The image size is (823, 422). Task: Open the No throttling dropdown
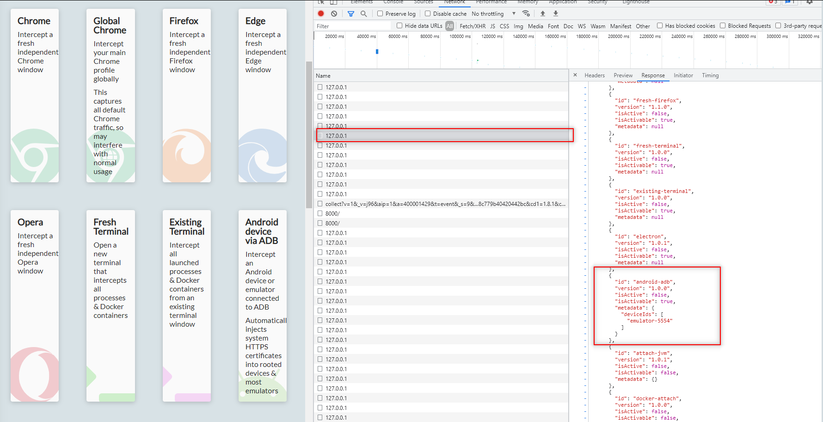click(492, 13)
